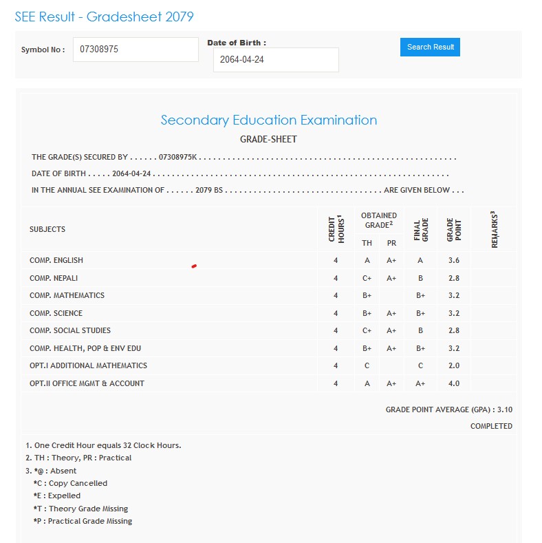Viewport: 542px width, 543px height.
Task: Click the Search Result button
Action: click(x=430, y=47)
